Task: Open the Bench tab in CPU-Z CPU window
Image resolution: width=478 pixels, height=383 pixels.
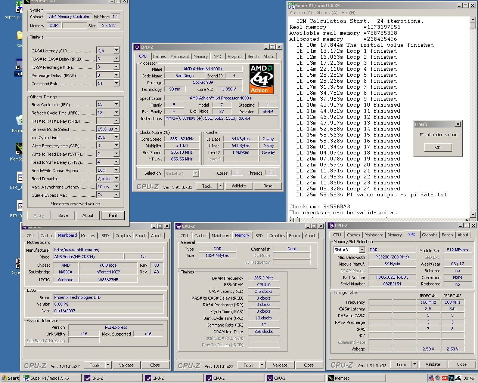Action: click(x=253, y=56)
